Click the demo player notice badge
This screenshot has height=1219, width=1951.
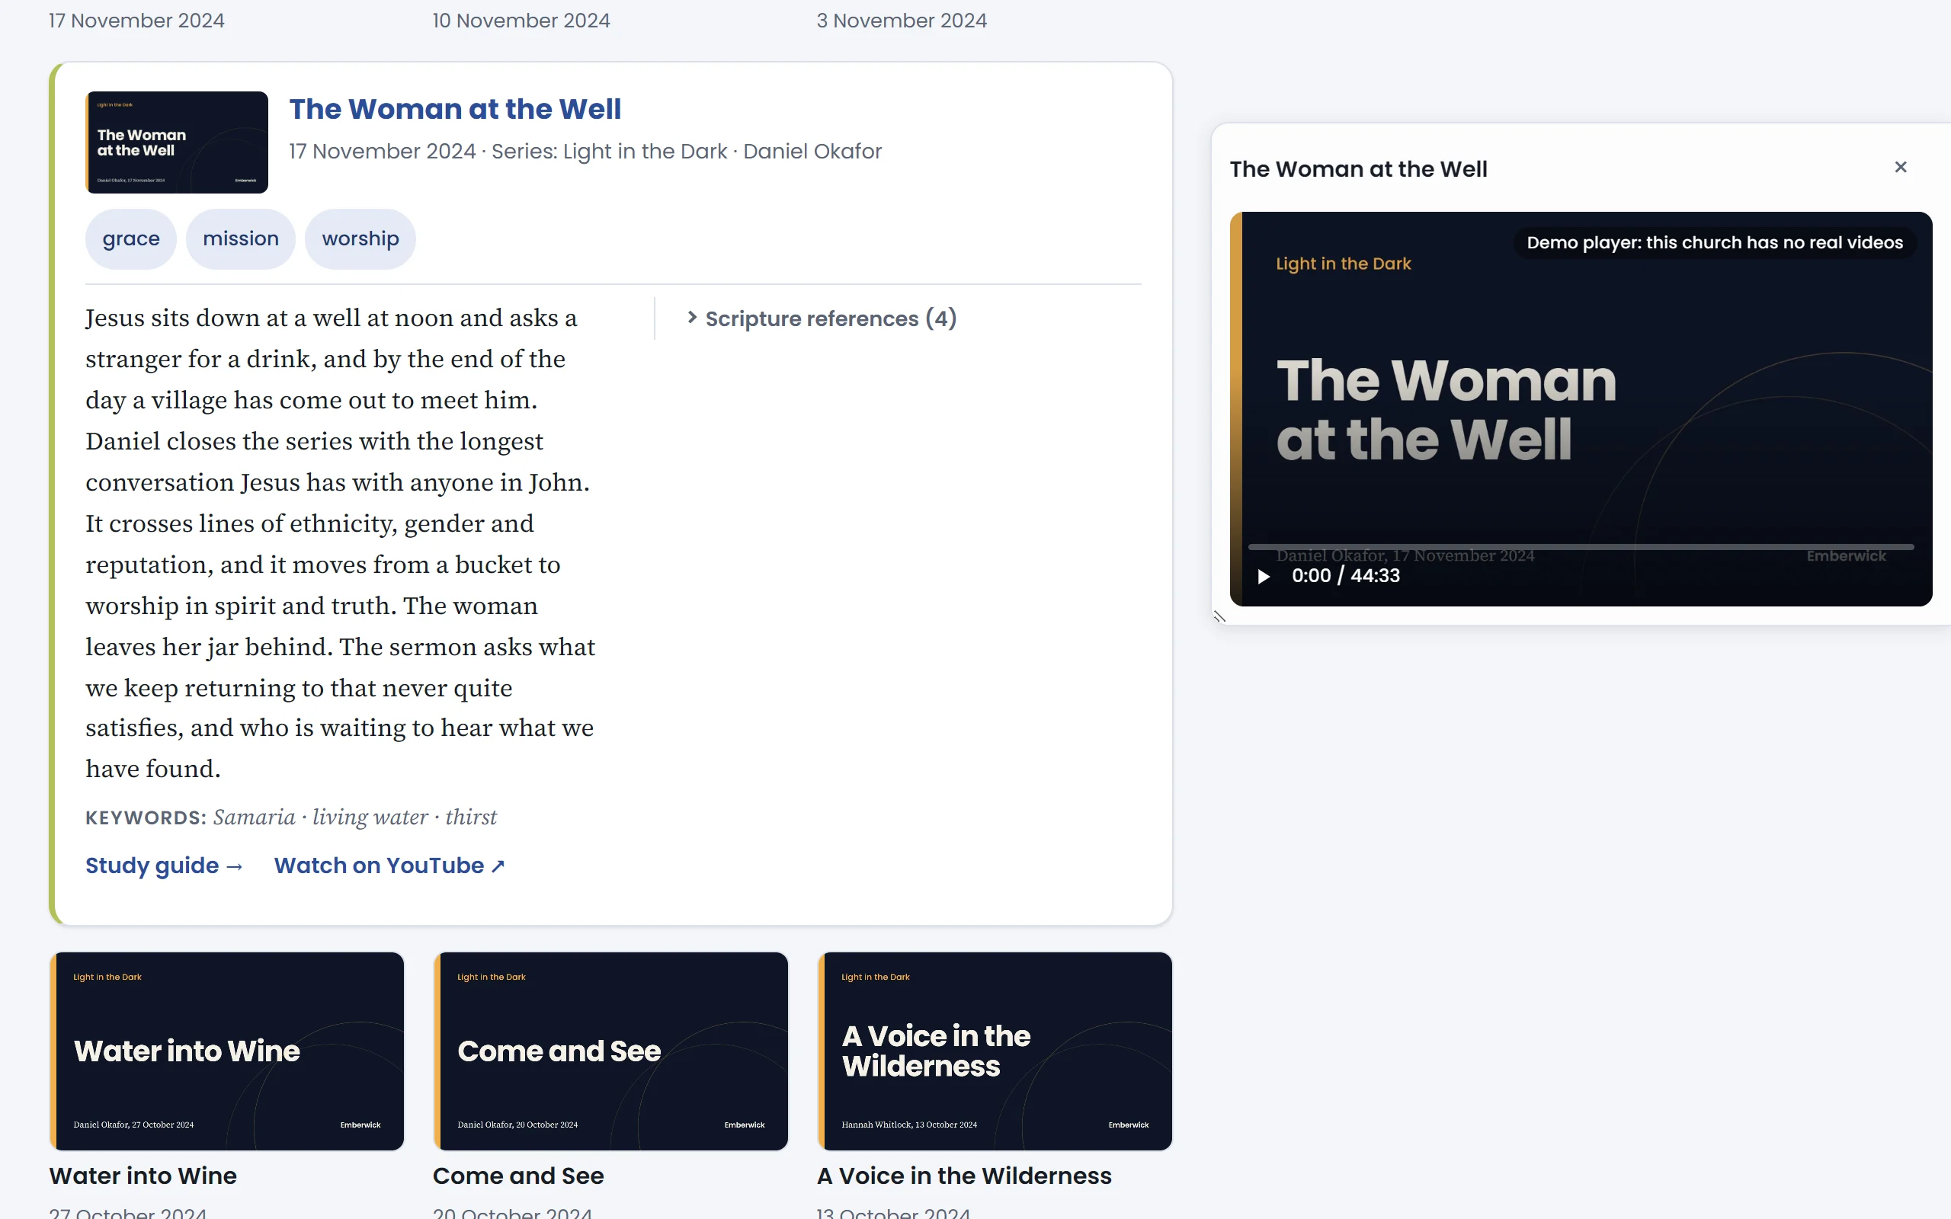1715,243
